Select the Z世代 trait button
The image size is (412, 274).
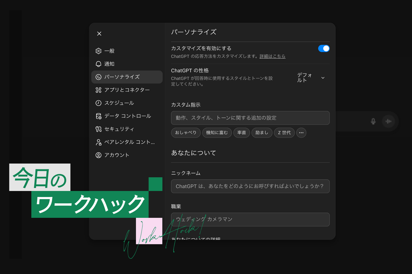click(284, 133)
